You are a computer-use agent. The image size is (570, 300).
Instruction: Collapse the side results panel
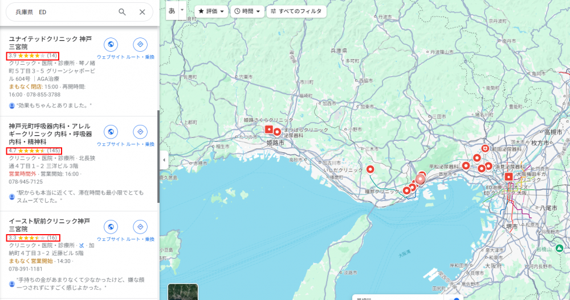[164, 160]
